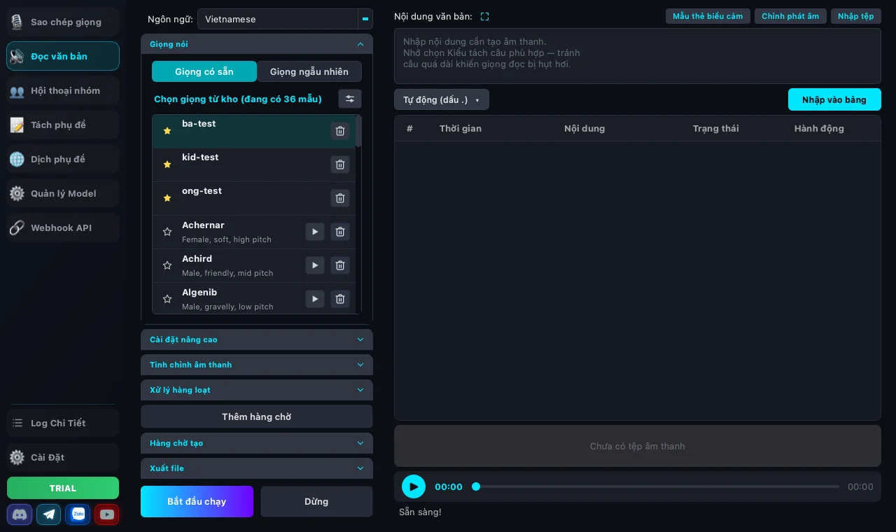Image resolution: width=896 pixels, height=532 pixels.
Task: Expand the Hàng chờ tạo section
Action: [257, 443]
